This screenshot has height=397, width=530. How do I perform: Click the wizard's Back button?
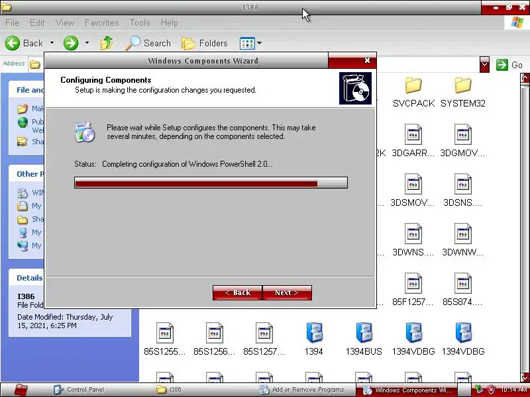tap(237, 292)
